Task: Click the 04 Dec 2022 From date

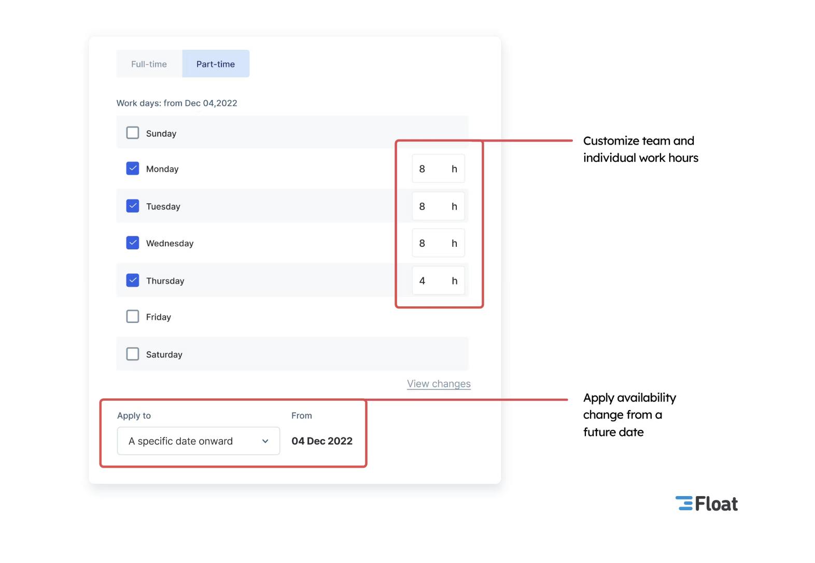Action: (x=322, y=441)
